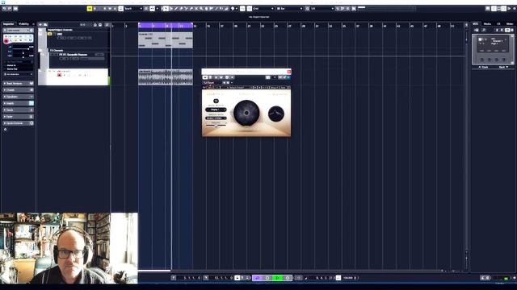
Task: Select the Zoom magnifier tool
Action: (201, 9)
